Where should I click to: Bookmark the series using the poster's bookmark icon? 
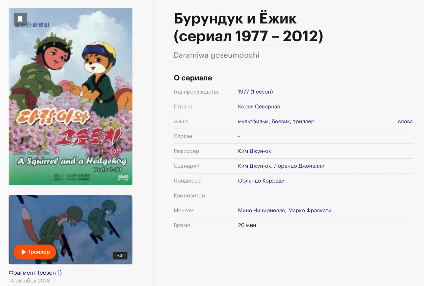[x=20, y=19]
